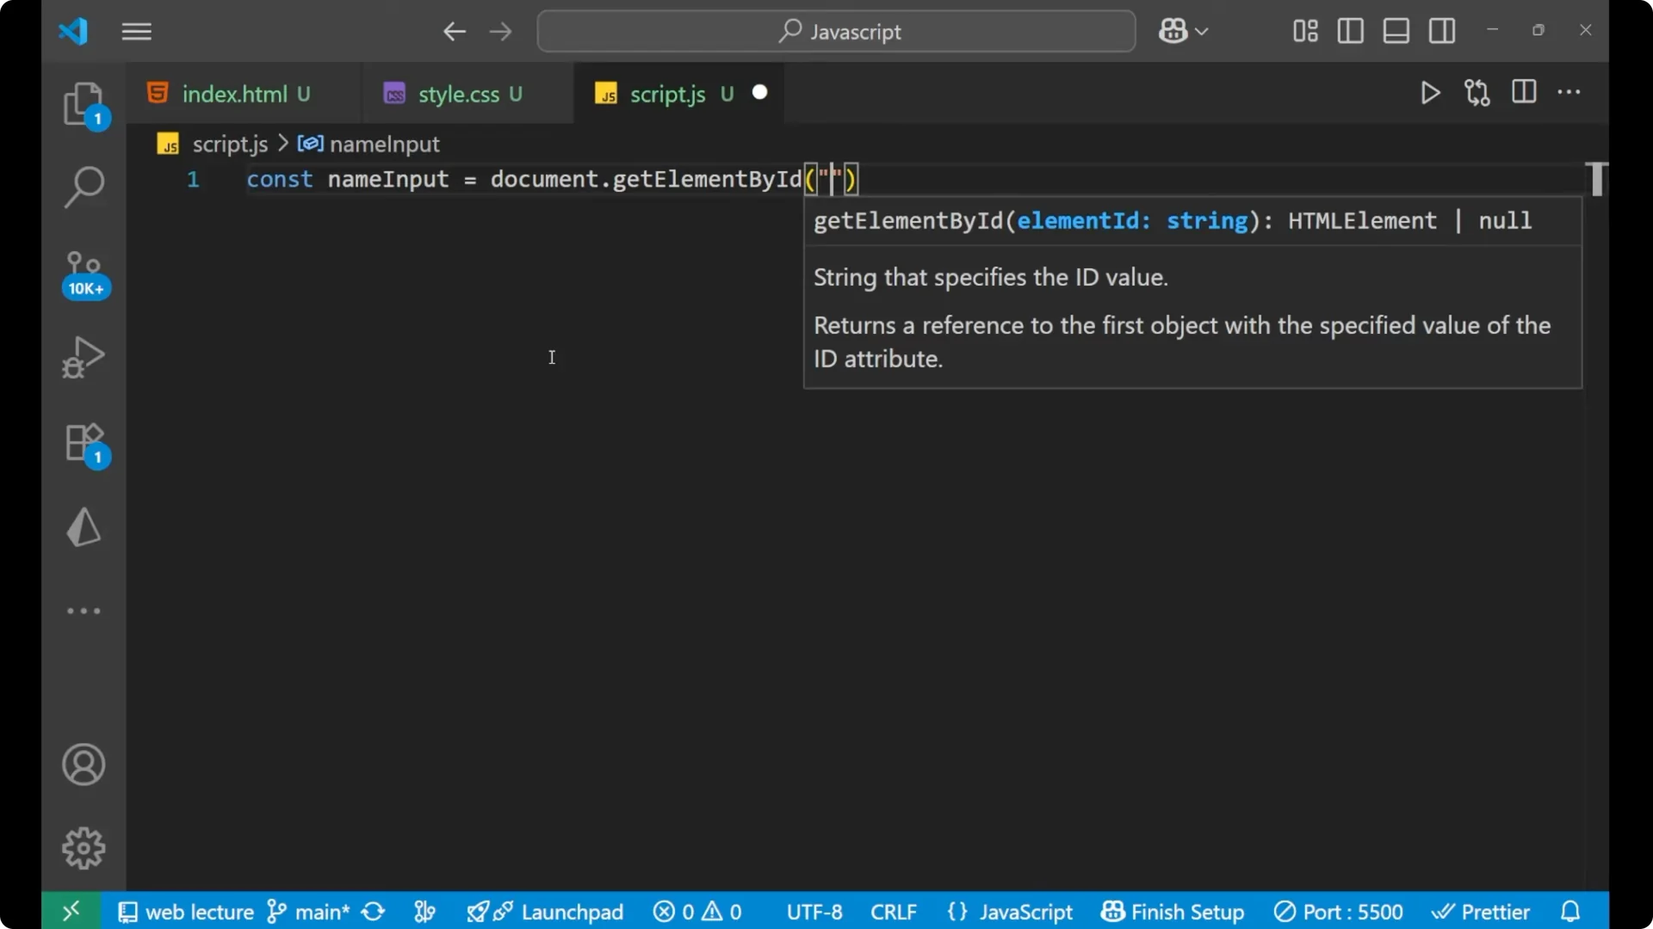
Task: Open the Accounts icon
Action: [84, 765]
